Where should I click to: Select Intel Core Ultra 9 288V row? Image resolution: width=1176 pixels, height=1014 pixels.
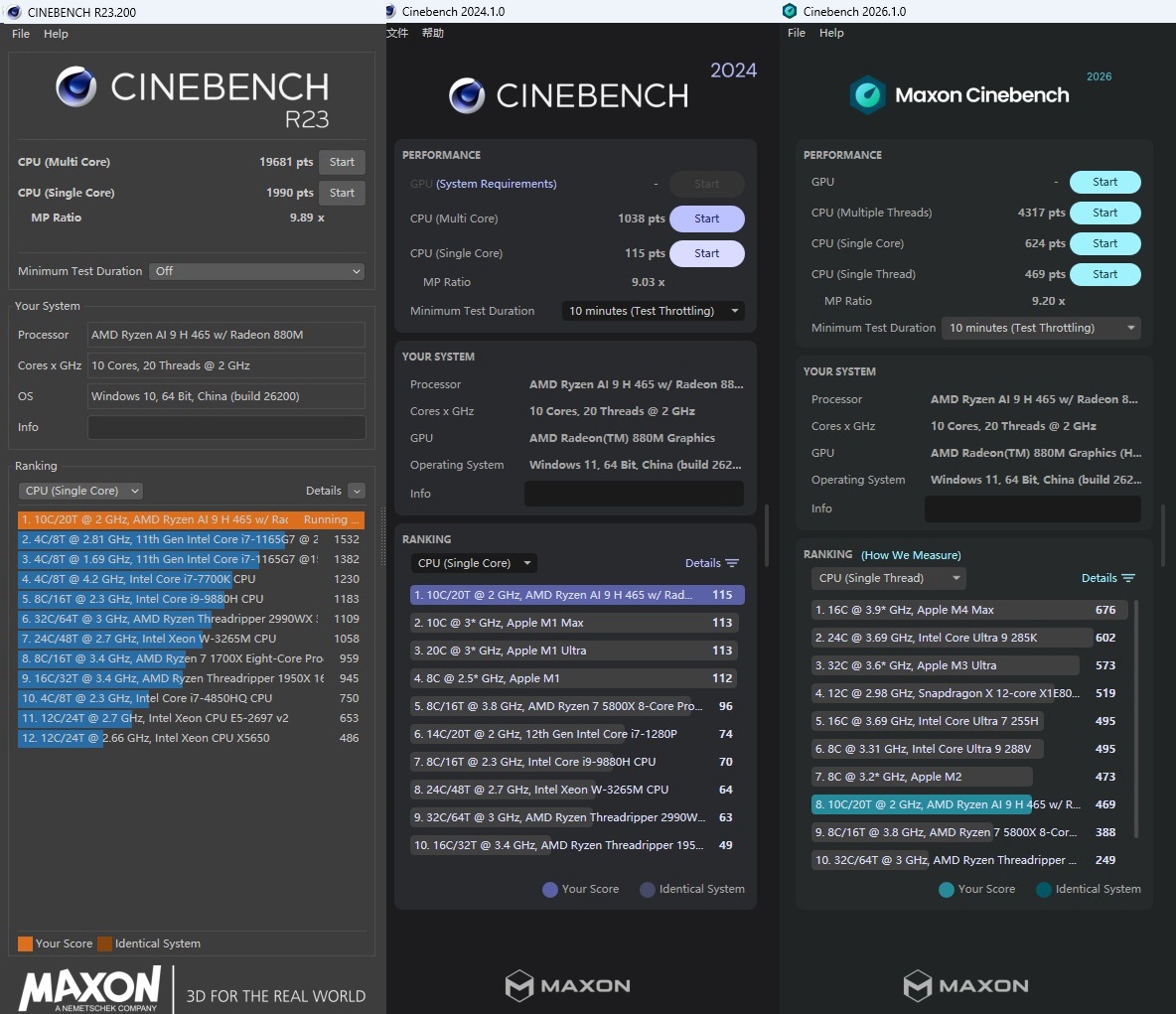(969, 749)
